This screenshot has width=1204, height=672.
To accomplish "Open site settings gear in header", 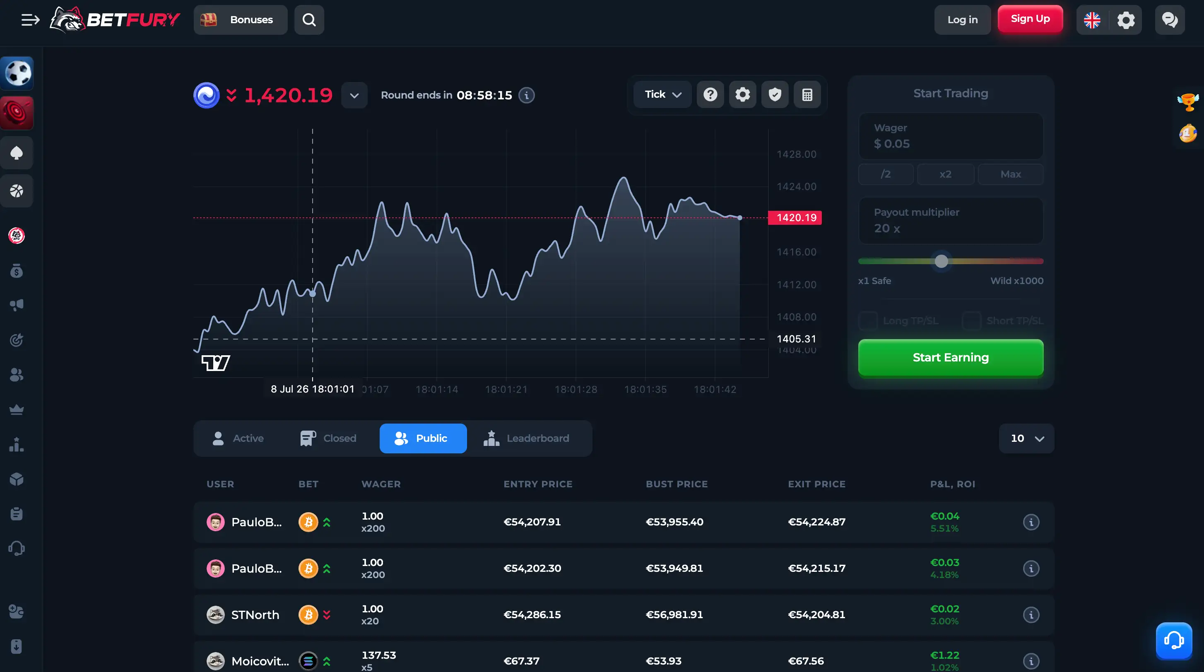I will pos(1126,19).
